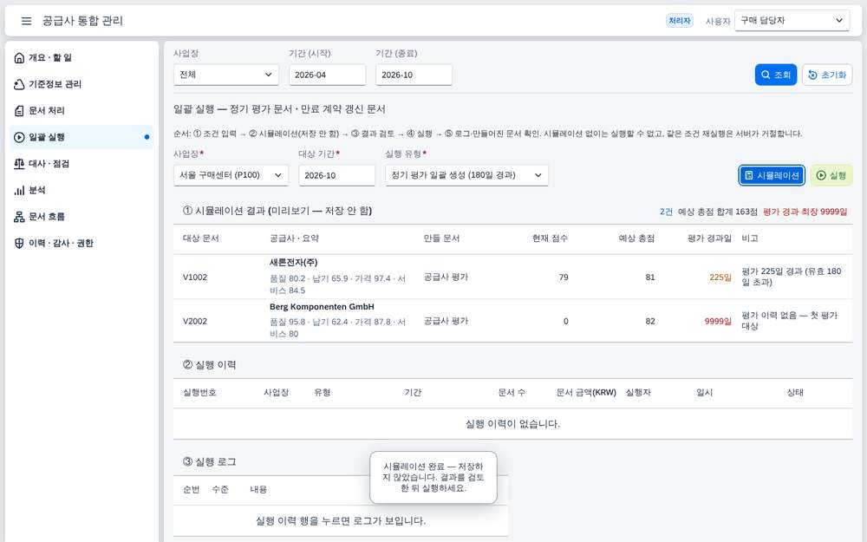Click the 처리자 role badge
The height and width of the screenshot is (542, 867).
point(680,21)
